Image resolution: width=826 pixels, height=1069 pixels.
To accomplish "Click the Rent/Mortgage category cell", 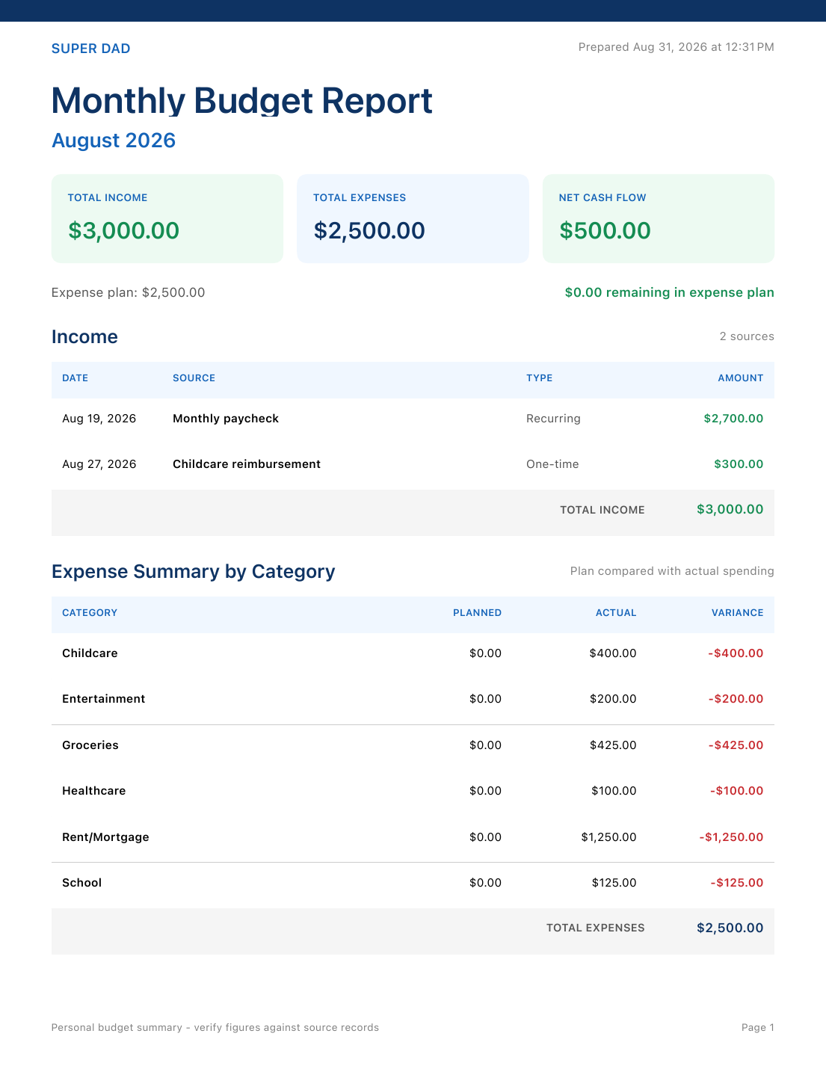I will click(x=105, y=837).
